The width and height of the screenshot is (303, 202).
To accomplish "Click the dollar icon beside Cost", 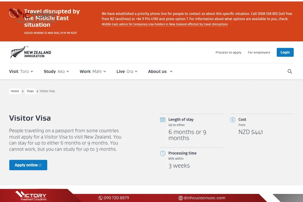I will click(233, 120).
